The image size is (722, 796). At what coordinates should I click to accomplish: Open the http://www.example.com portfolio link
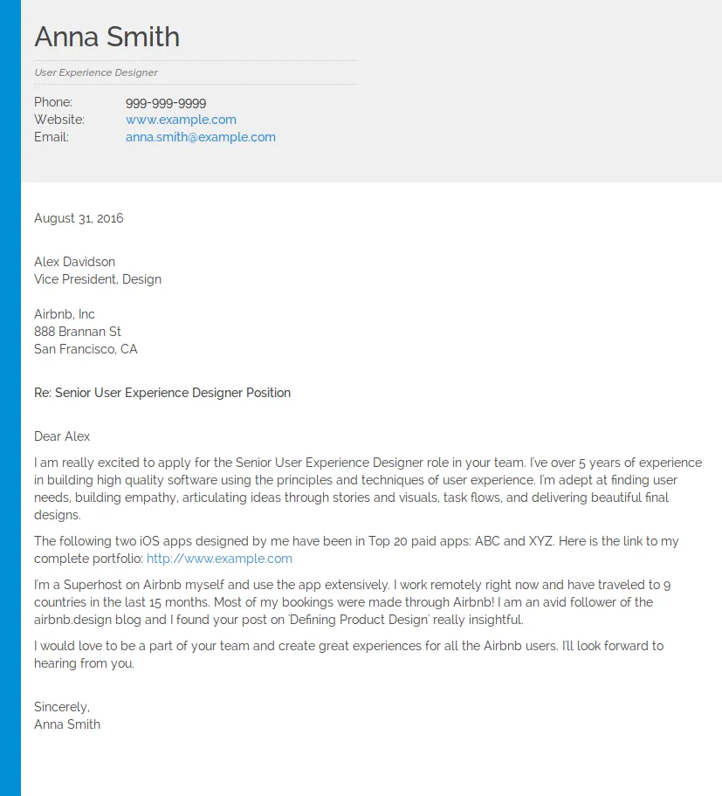(219, 559)
